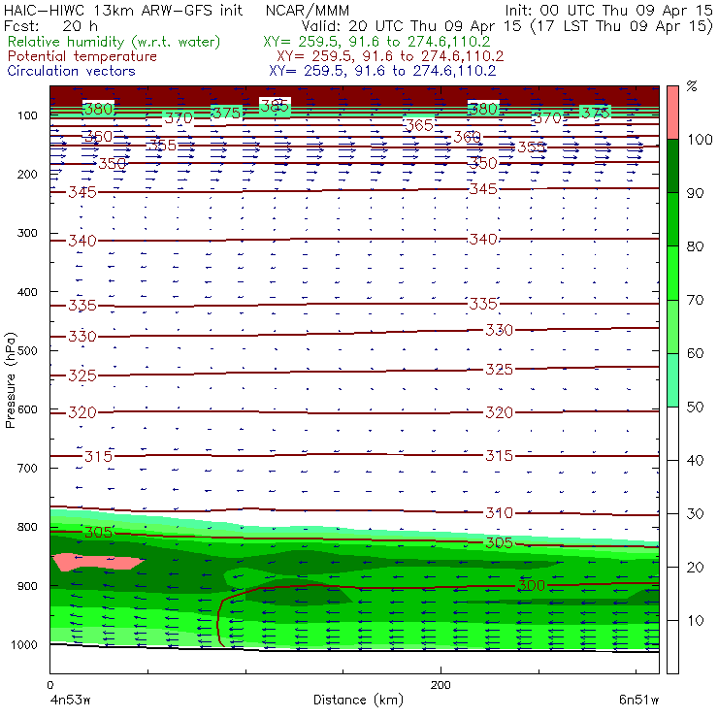
Task: Click the colorbar tick label '70'
Action: point(695,301)
